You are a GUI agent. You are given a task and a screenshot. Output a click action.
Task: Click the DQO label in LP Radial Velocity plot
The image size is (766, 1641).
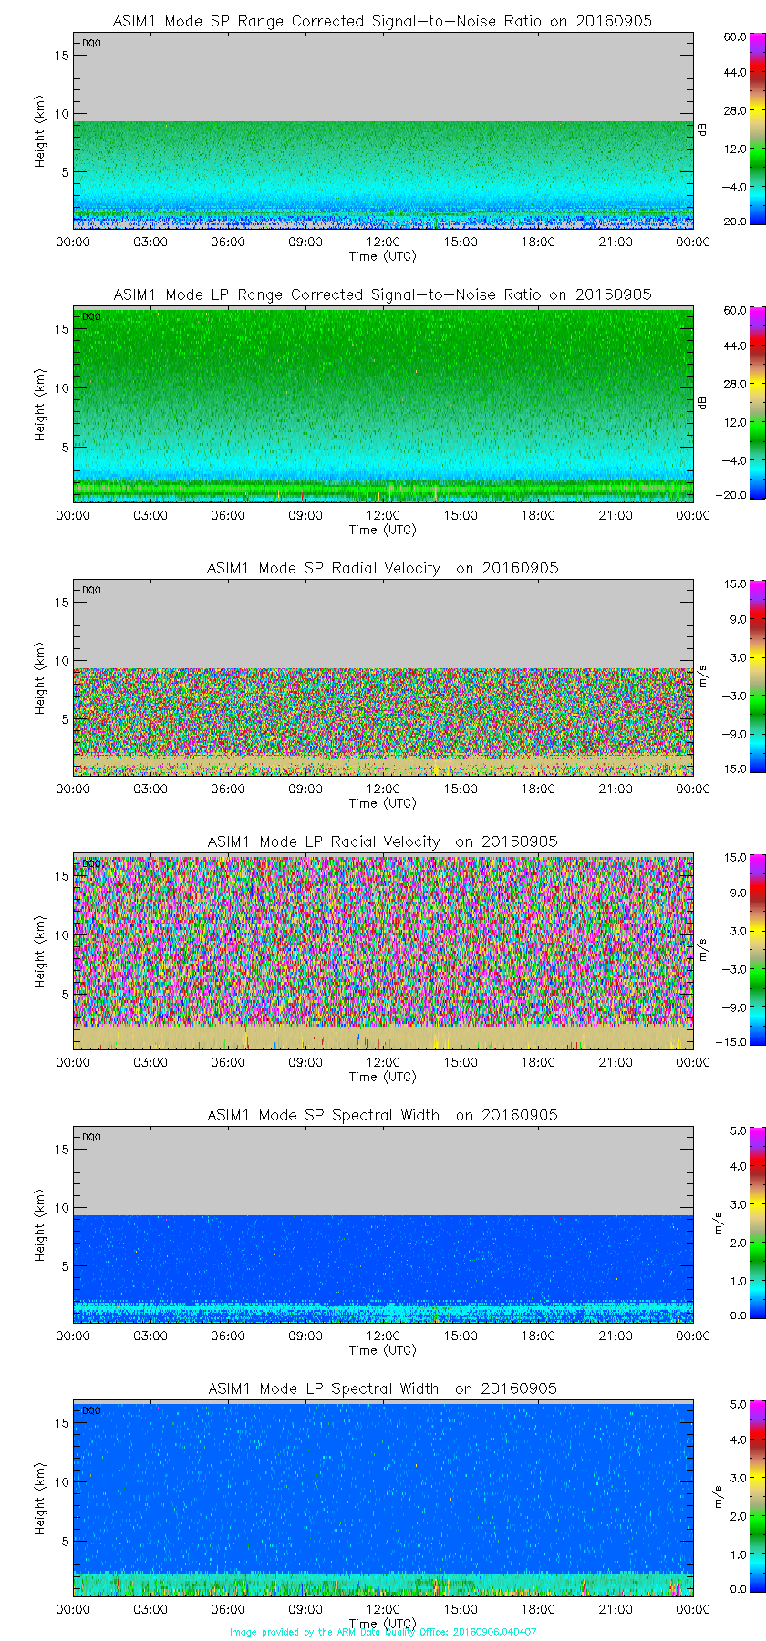click(91, 863)
